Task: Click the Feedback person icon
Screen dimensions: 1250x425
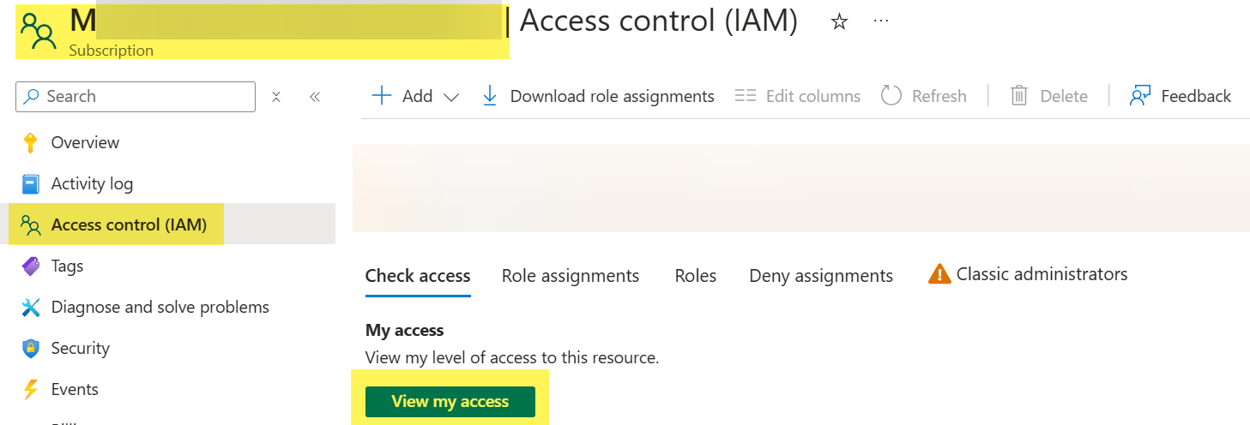Action: (x=1140, y=96)
